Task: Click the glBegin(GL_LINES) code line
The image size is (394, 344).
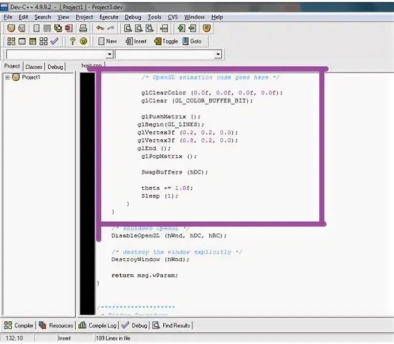Action: pyautogui.click(x=171, y=124)
